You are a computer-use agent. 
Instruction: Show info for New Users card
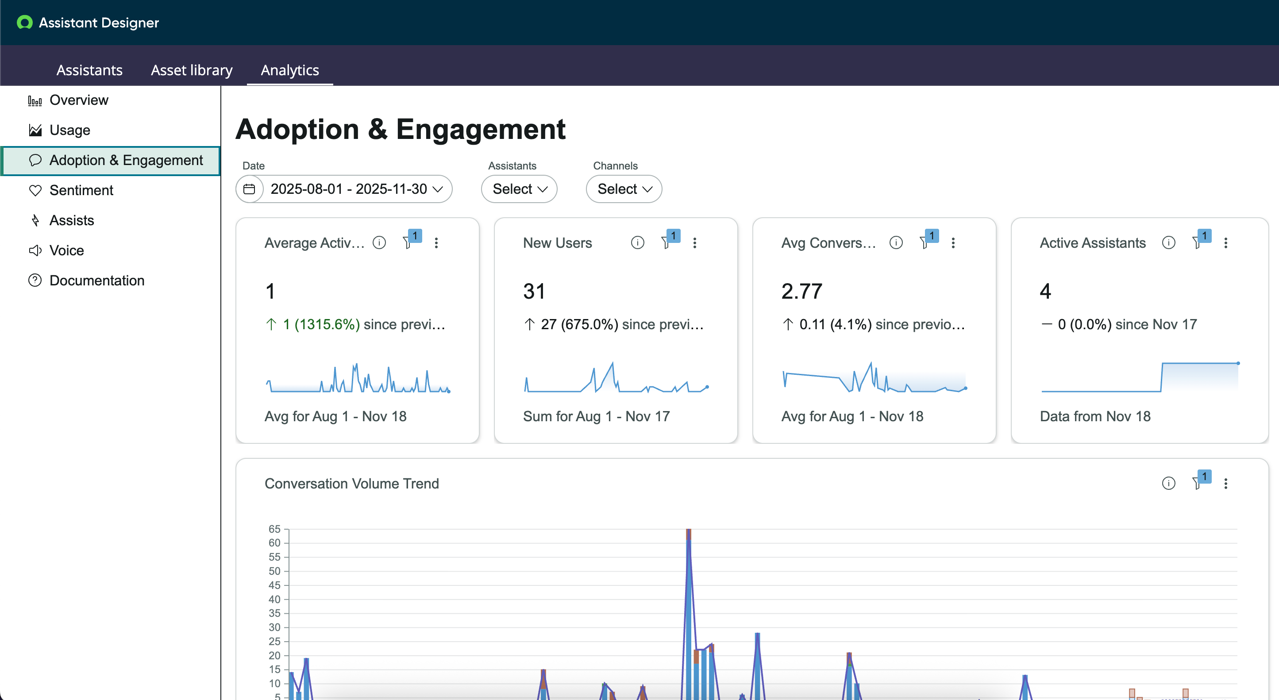pos(638,243)
